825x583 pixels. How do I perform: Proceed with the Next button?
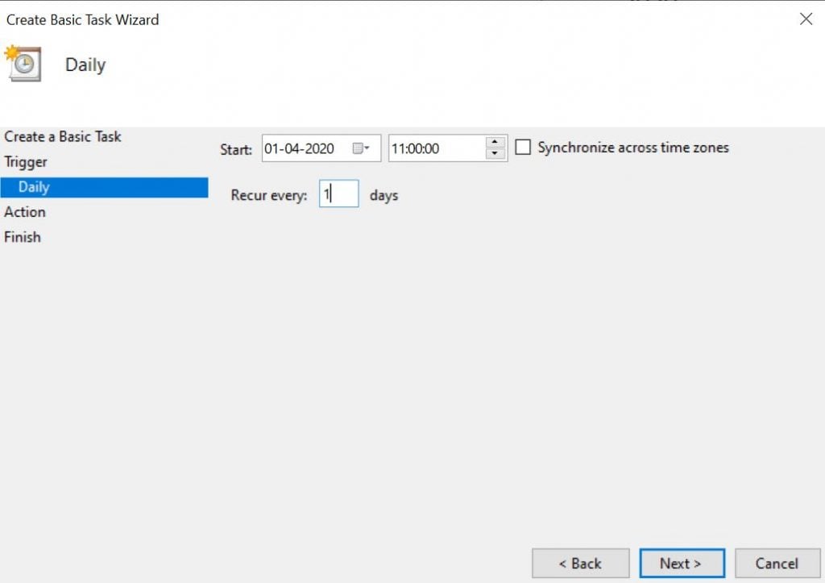coord(682,564)
